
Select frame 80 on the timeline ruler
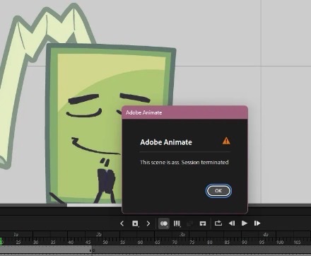[209, 242]
